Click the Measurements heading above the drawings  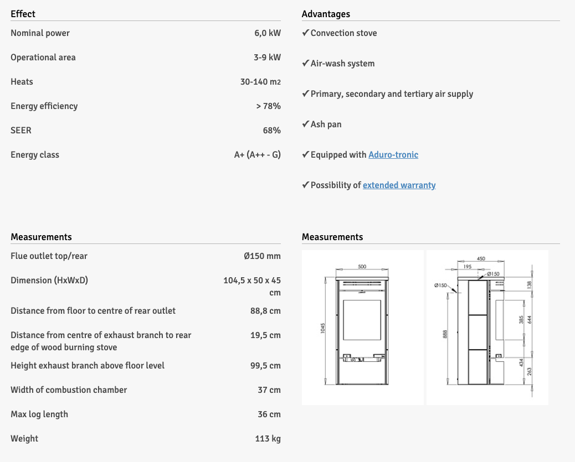pyautogui.click(x=332, y=237)
